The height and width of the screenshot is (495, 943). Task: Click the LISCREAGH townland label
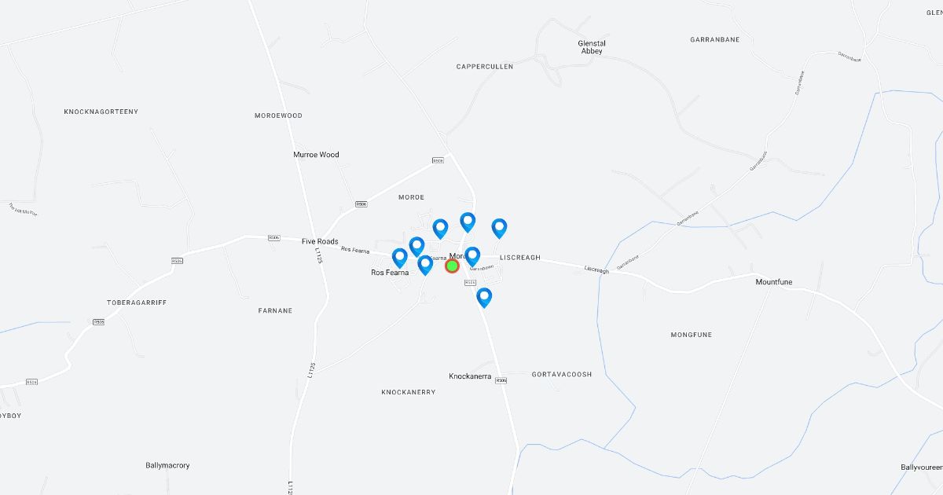pyautogui.click(x=520, y=258)
